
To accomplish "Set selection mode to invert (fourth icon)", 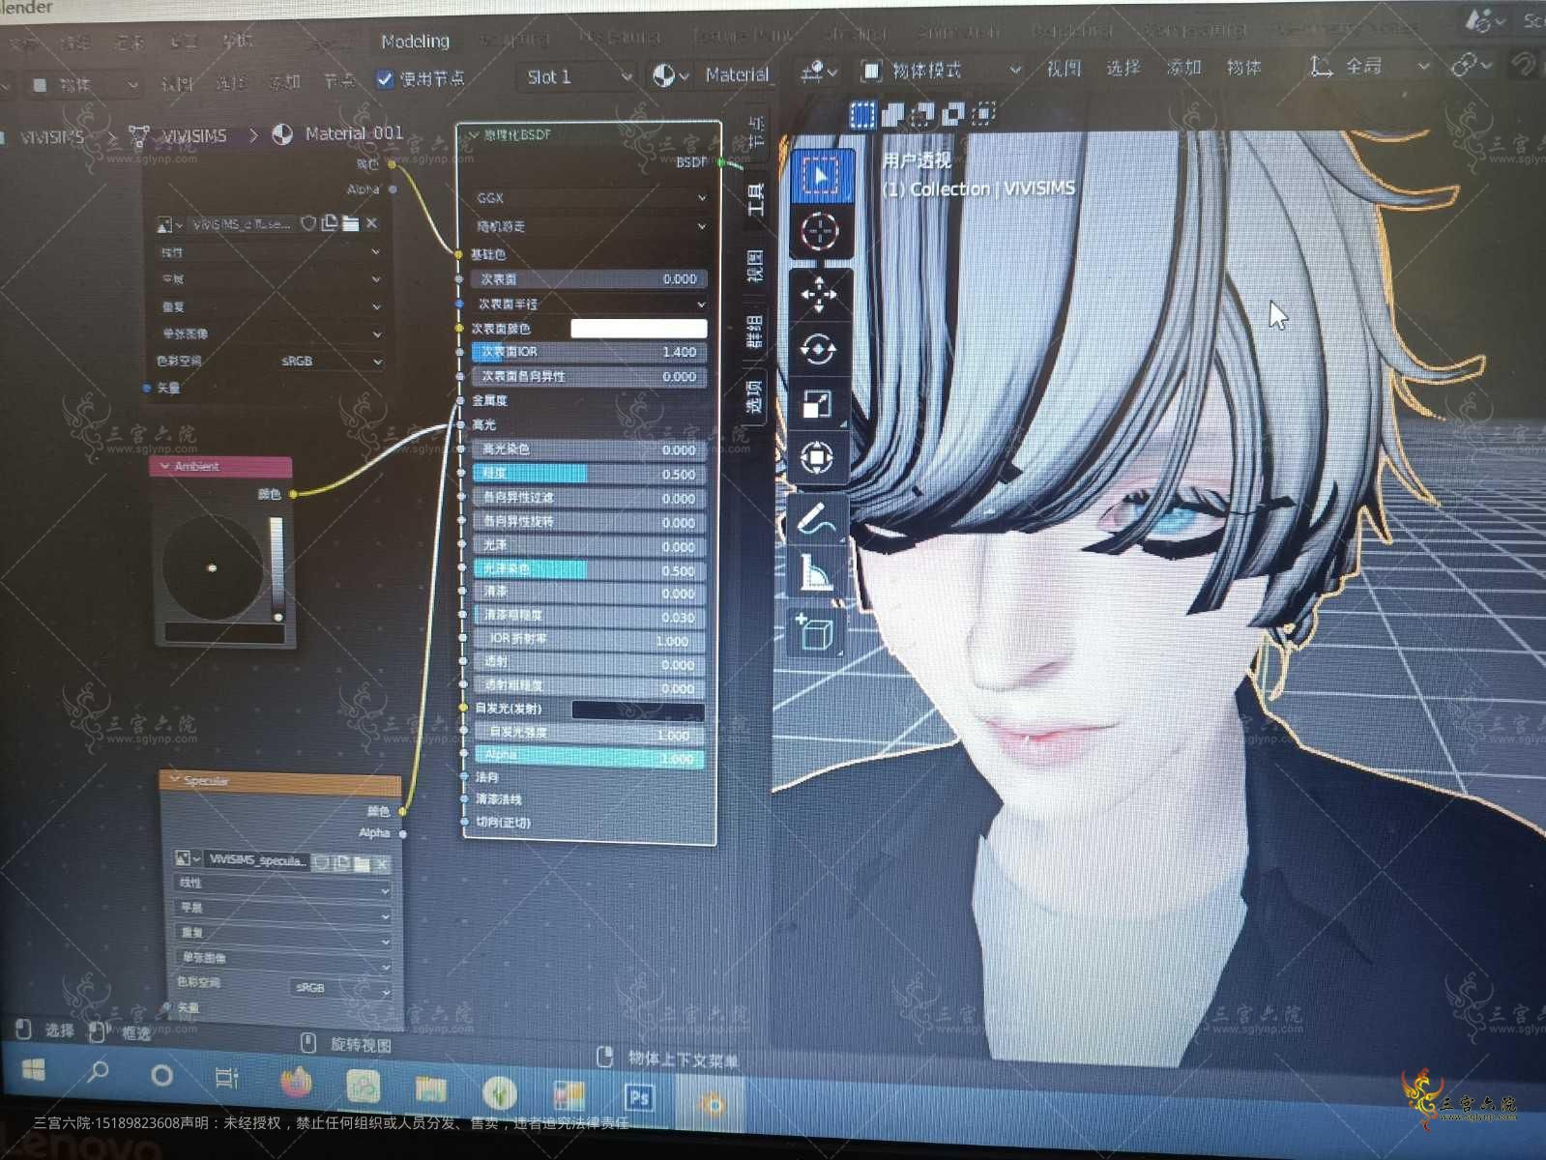I will 952,115.
